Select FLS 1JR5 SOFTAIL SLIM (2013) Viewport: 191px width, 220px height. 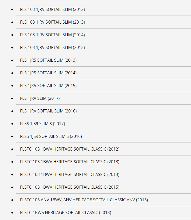pos(48,60)
